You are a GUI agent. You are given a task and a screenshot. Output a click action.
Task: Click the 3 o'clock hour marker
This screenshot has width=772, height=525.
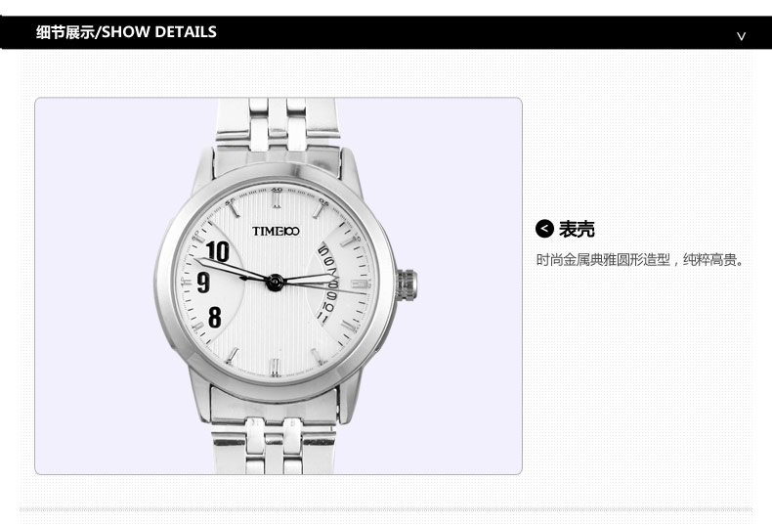pos(359,284)
